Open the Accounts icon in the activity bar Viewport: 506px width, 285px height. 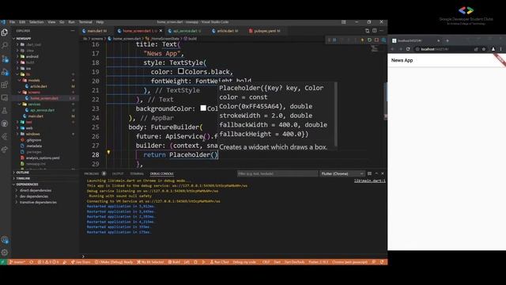5,240
